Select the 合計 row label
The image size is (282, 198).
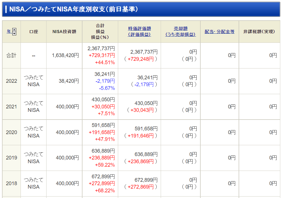pyautogui.click(x=11, y=55)
